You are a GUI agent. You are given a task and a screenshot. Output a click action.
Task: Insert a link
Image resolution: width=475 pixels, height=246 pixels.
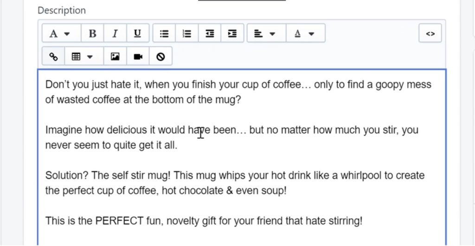[x=53, y=56]
